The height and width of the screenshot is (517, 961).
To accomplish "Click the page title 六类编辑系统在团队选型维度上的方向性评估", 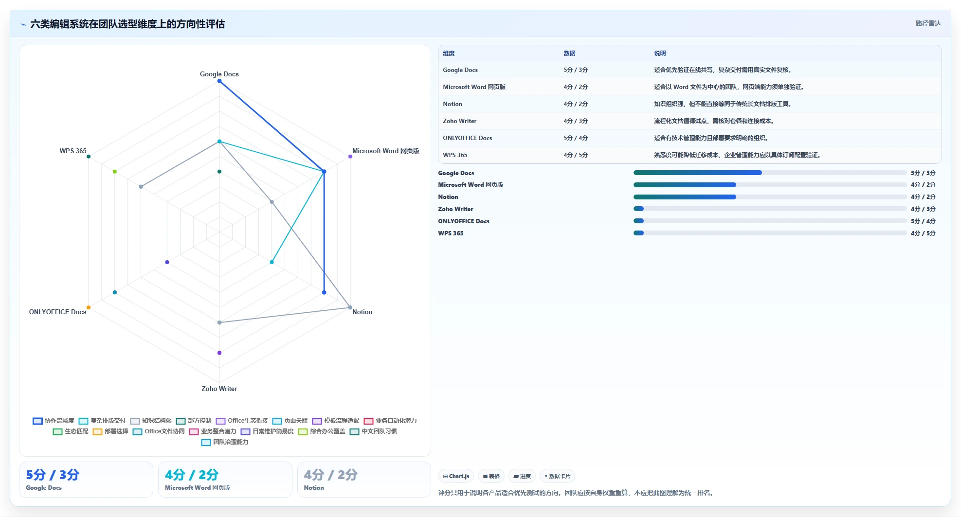I will [127, 24].
